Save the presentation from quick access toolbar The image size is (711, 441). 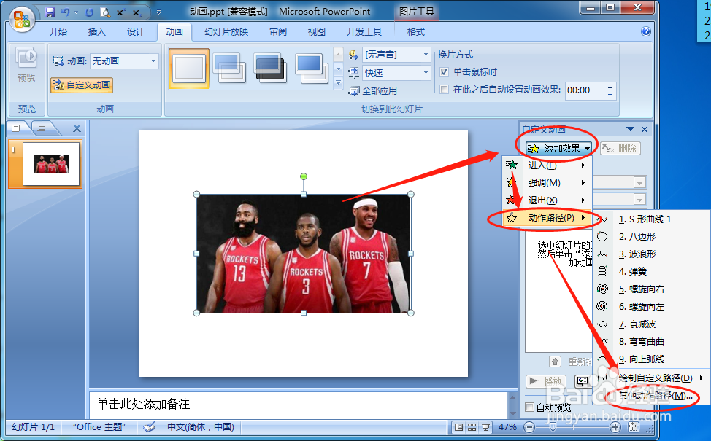tap(50, 12)
